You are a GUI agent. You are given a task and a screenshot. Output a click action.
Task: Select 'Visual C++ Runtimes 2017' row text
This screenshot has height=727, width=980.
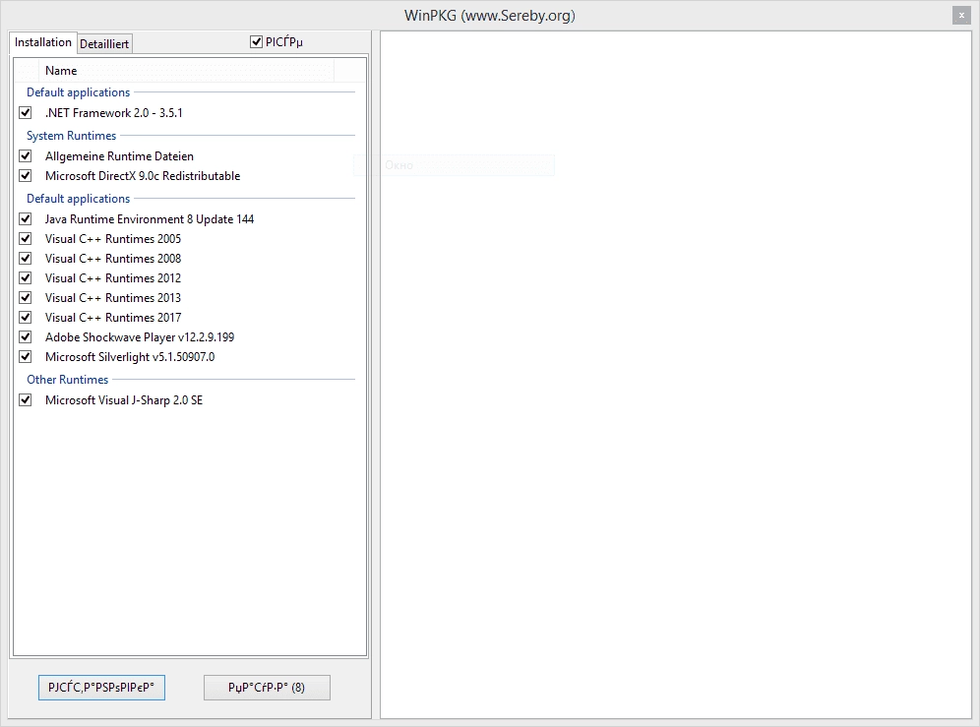[x=113, y=318]
